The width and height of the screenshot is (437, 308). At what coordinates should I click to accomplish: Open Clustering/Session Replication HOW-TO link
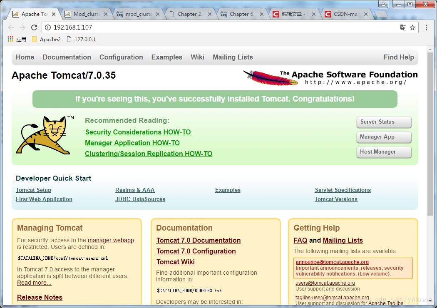pyautogui.click(x=149, y=154)
